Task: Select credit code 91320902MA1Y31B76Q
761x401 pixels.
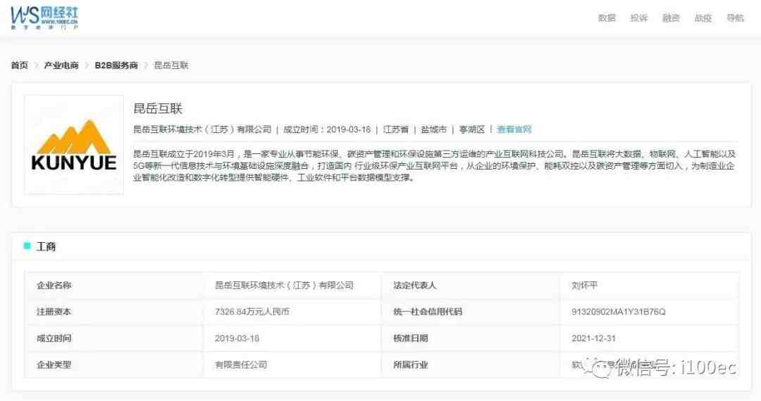Action: (x=619, y=312)
